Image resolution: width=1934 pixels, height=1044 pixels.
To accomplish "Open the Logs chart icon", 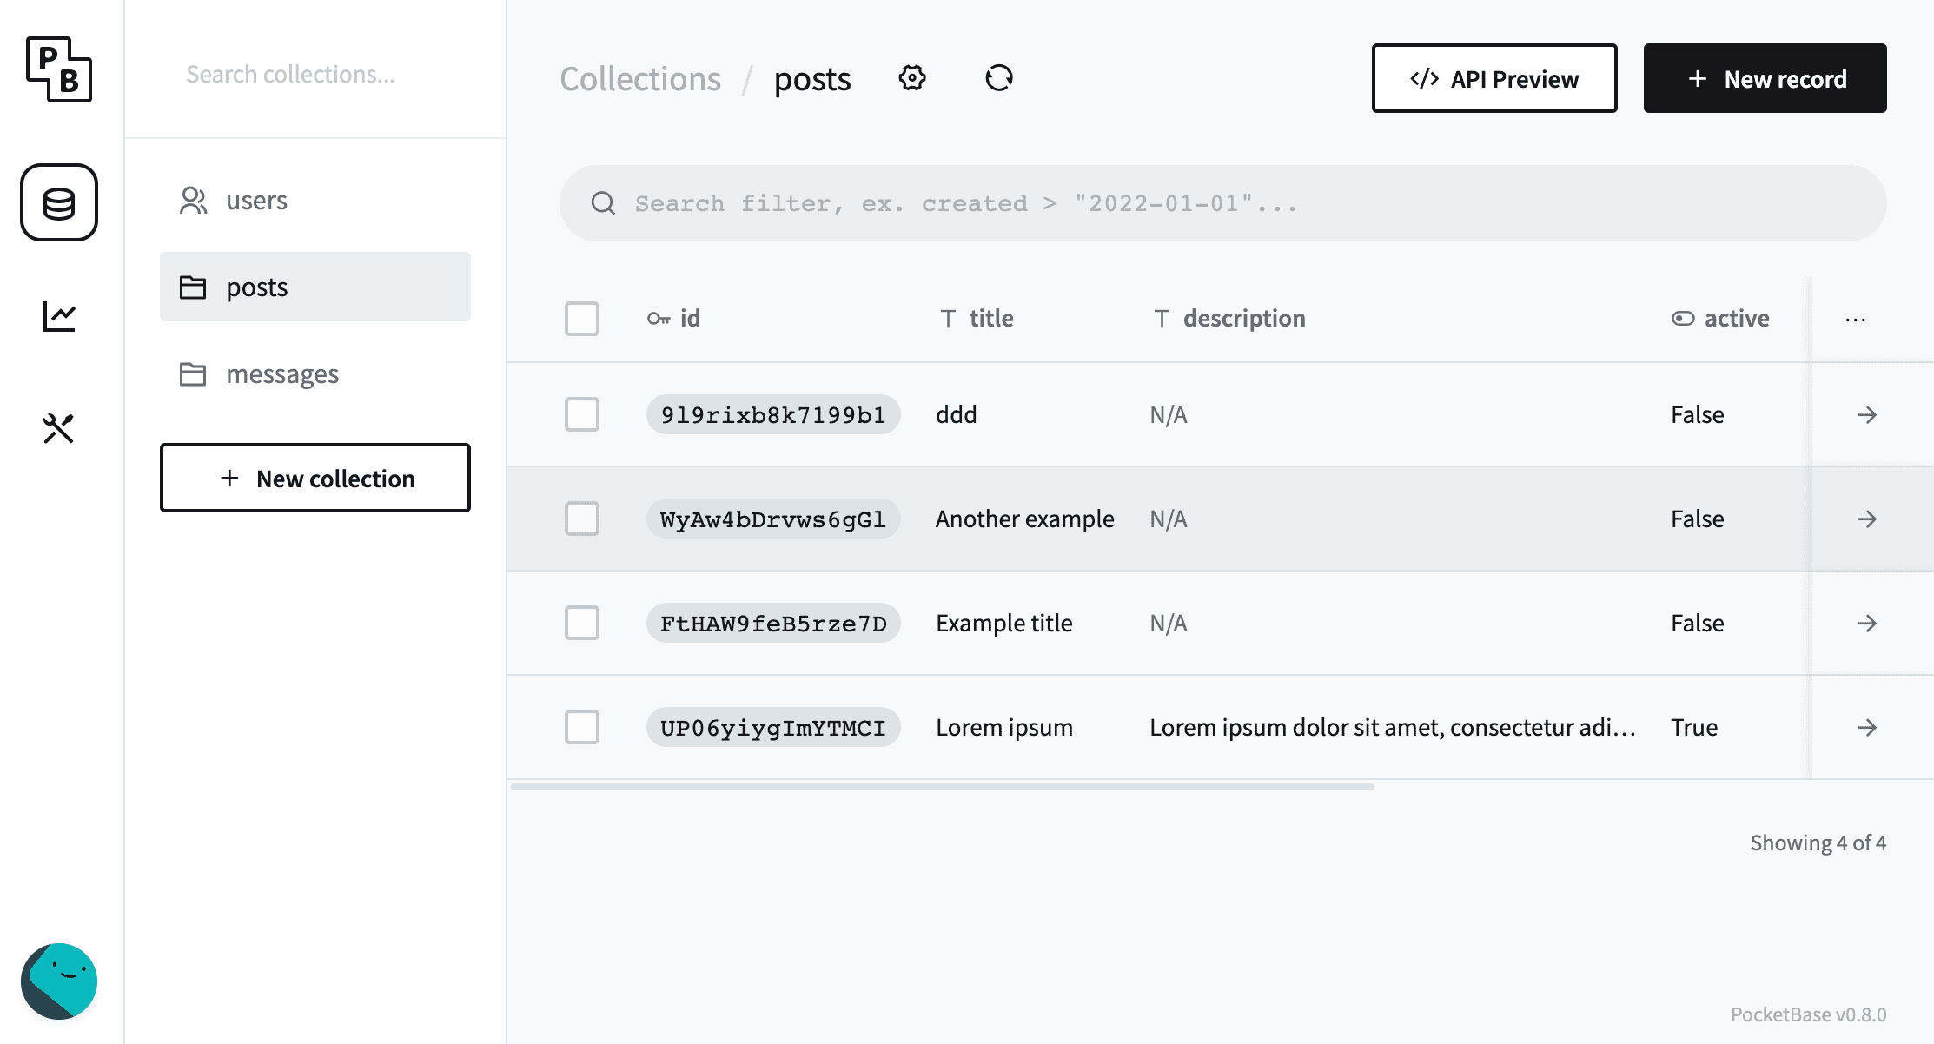I will pyautogui.click(x=59, y=315).
